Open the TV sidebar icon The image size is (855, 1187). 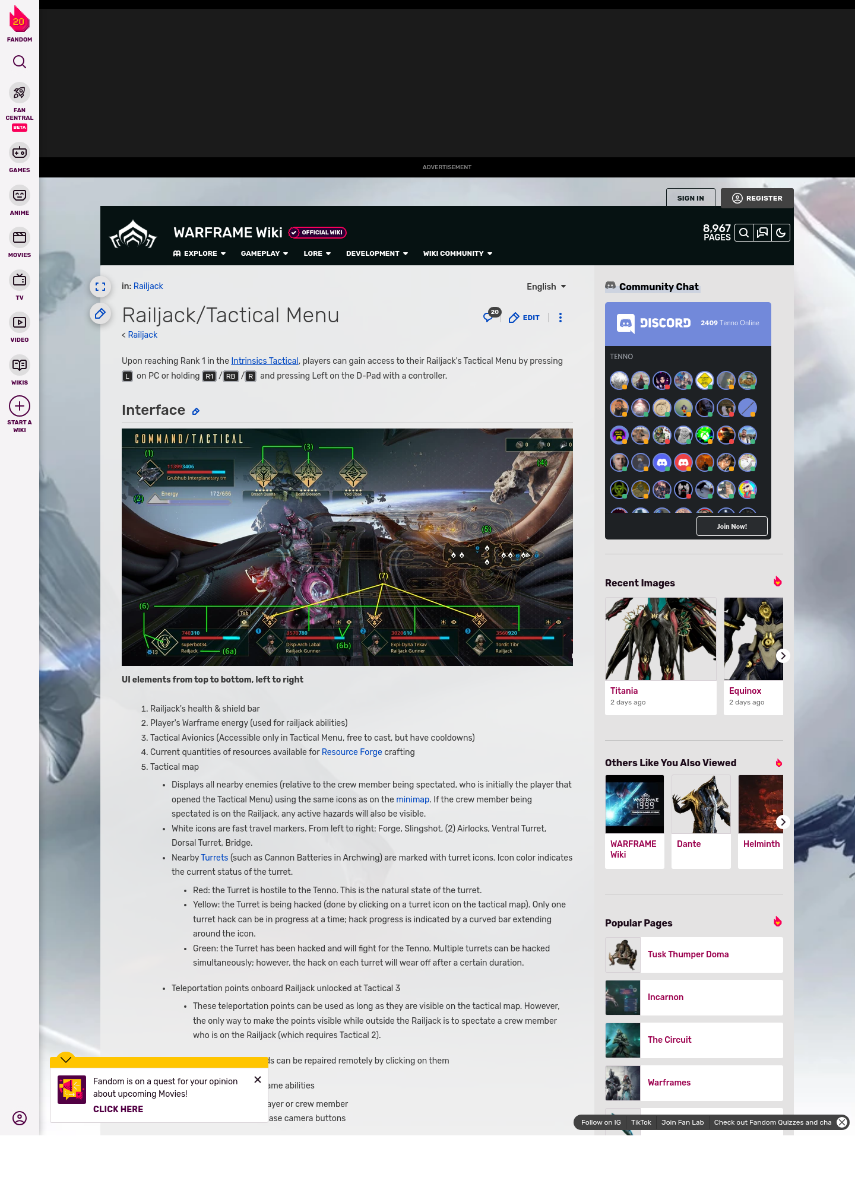[x=20, y=280]
